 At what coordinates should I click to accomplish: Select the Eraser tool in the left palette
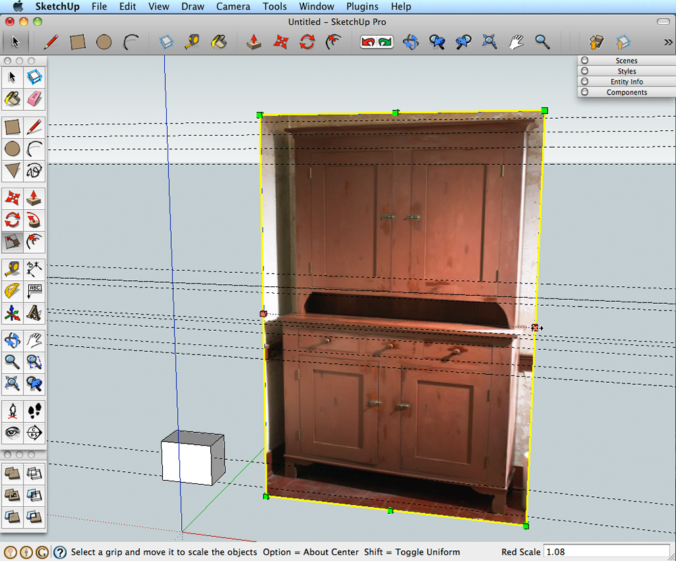coord(34,99)
